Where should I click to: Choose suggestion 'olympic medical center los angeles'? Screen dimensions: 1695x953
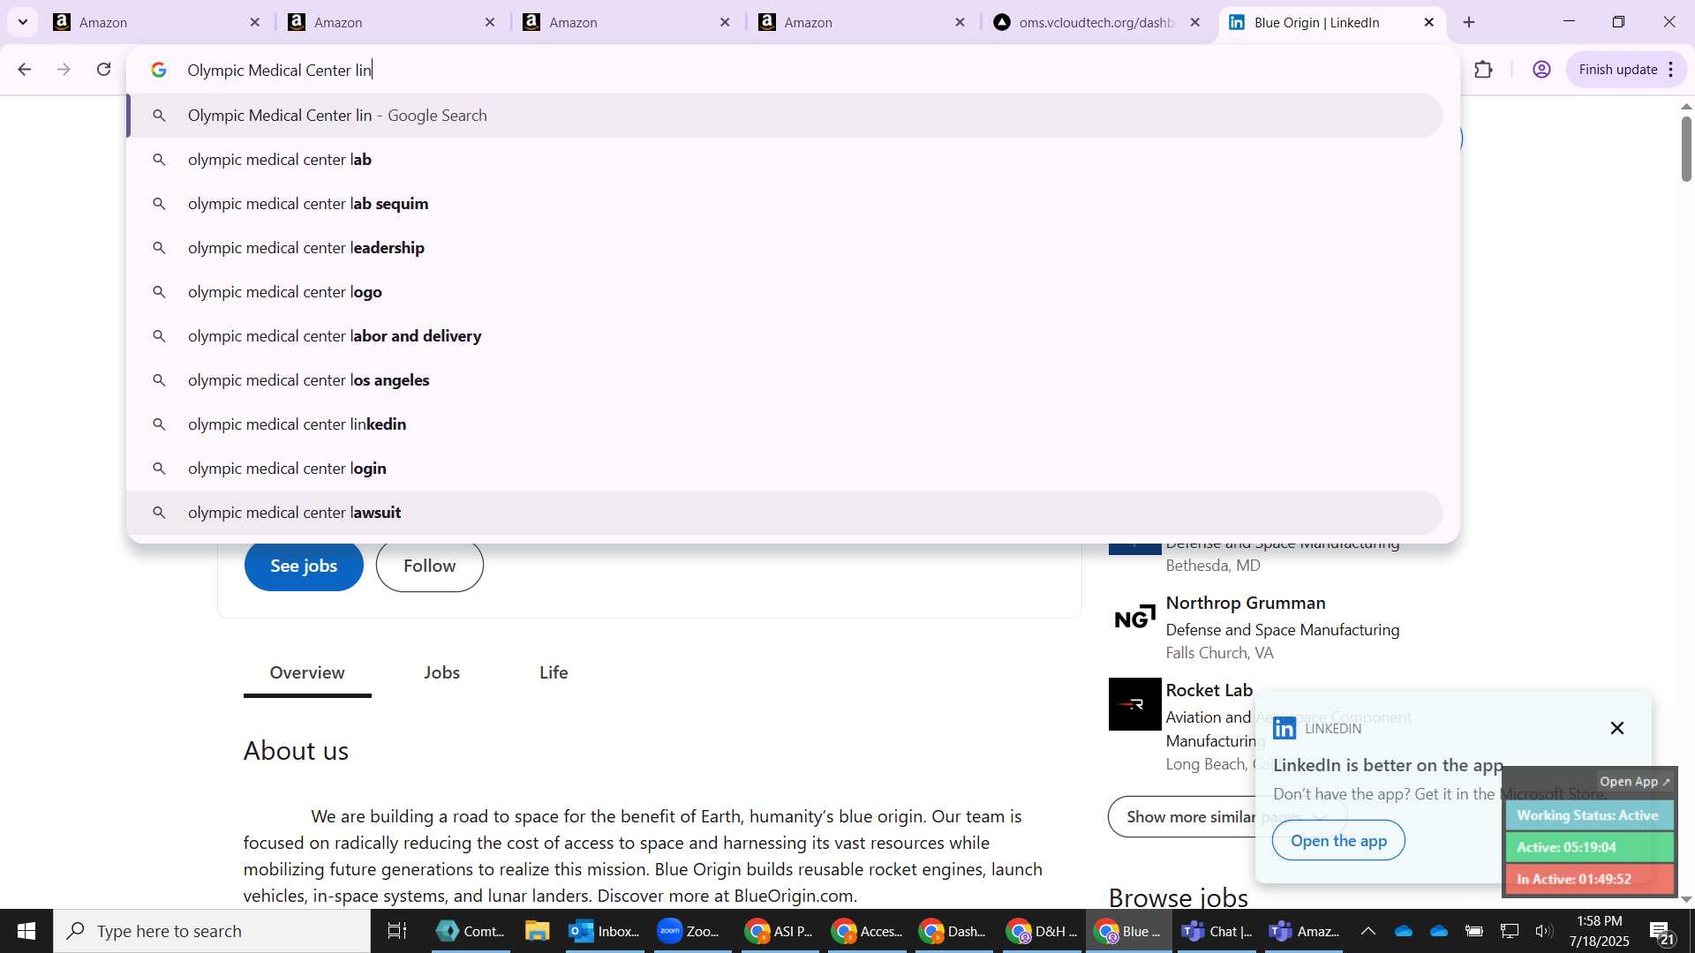pyautogui.click(x=785, y=380)
